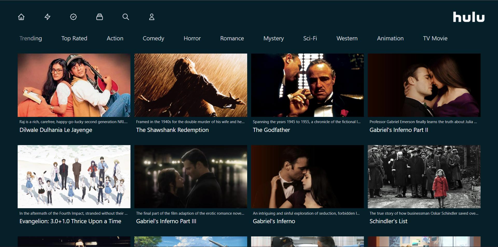Click description 'Professor Gabriel Emerson finally learns'
The height and width of the screenshot is (247, 498).
pyautogui.click(x=423, y=122)
